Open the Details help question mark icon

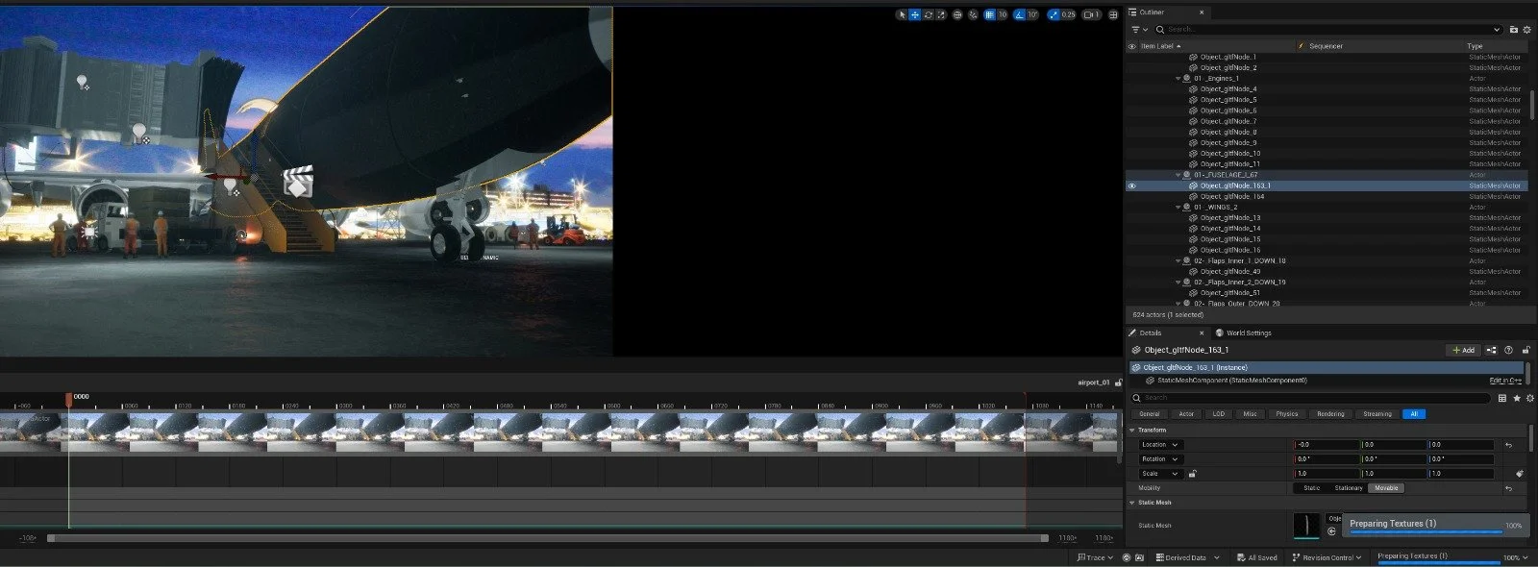[x=1508, y=350]
